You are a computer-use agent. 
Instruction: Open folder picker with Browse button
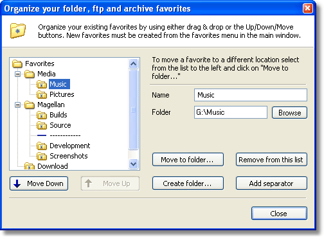pyautogui.click(x=289, y=113)
